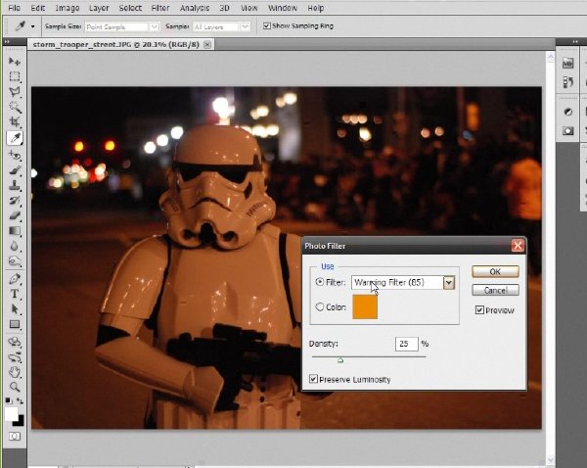Open the orange filter color swatch
Image resolution: width=587 pixels, height=468 pixels.
click(x=365, y=306)
